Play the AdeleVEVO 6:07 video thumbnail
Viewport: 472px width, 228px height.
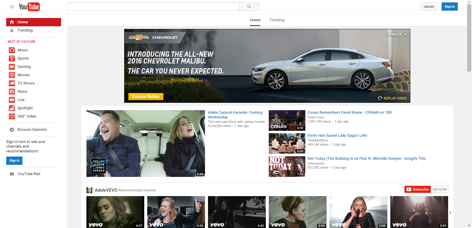115,212
